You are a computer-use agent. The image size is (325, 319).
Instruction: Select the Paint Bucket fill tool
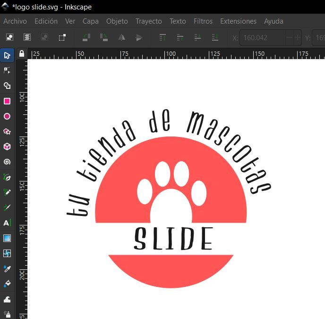pyautogui.click(x=7, y=284)
